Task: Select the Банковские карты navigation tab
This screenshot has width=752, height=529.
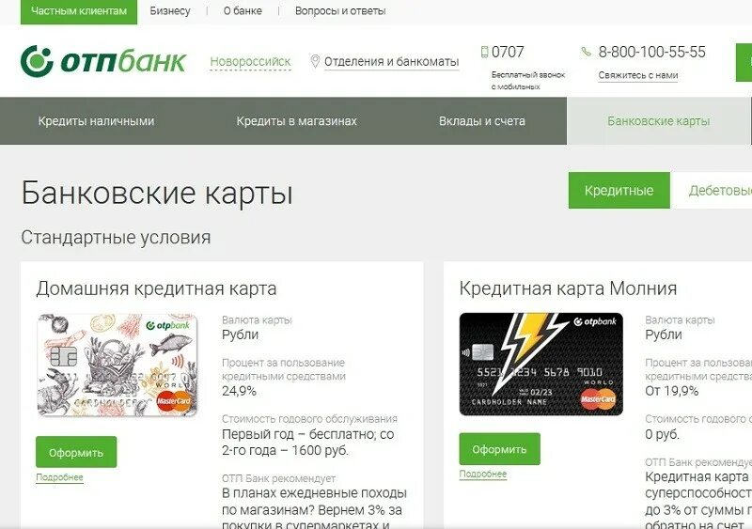Action: coord(659,121)
